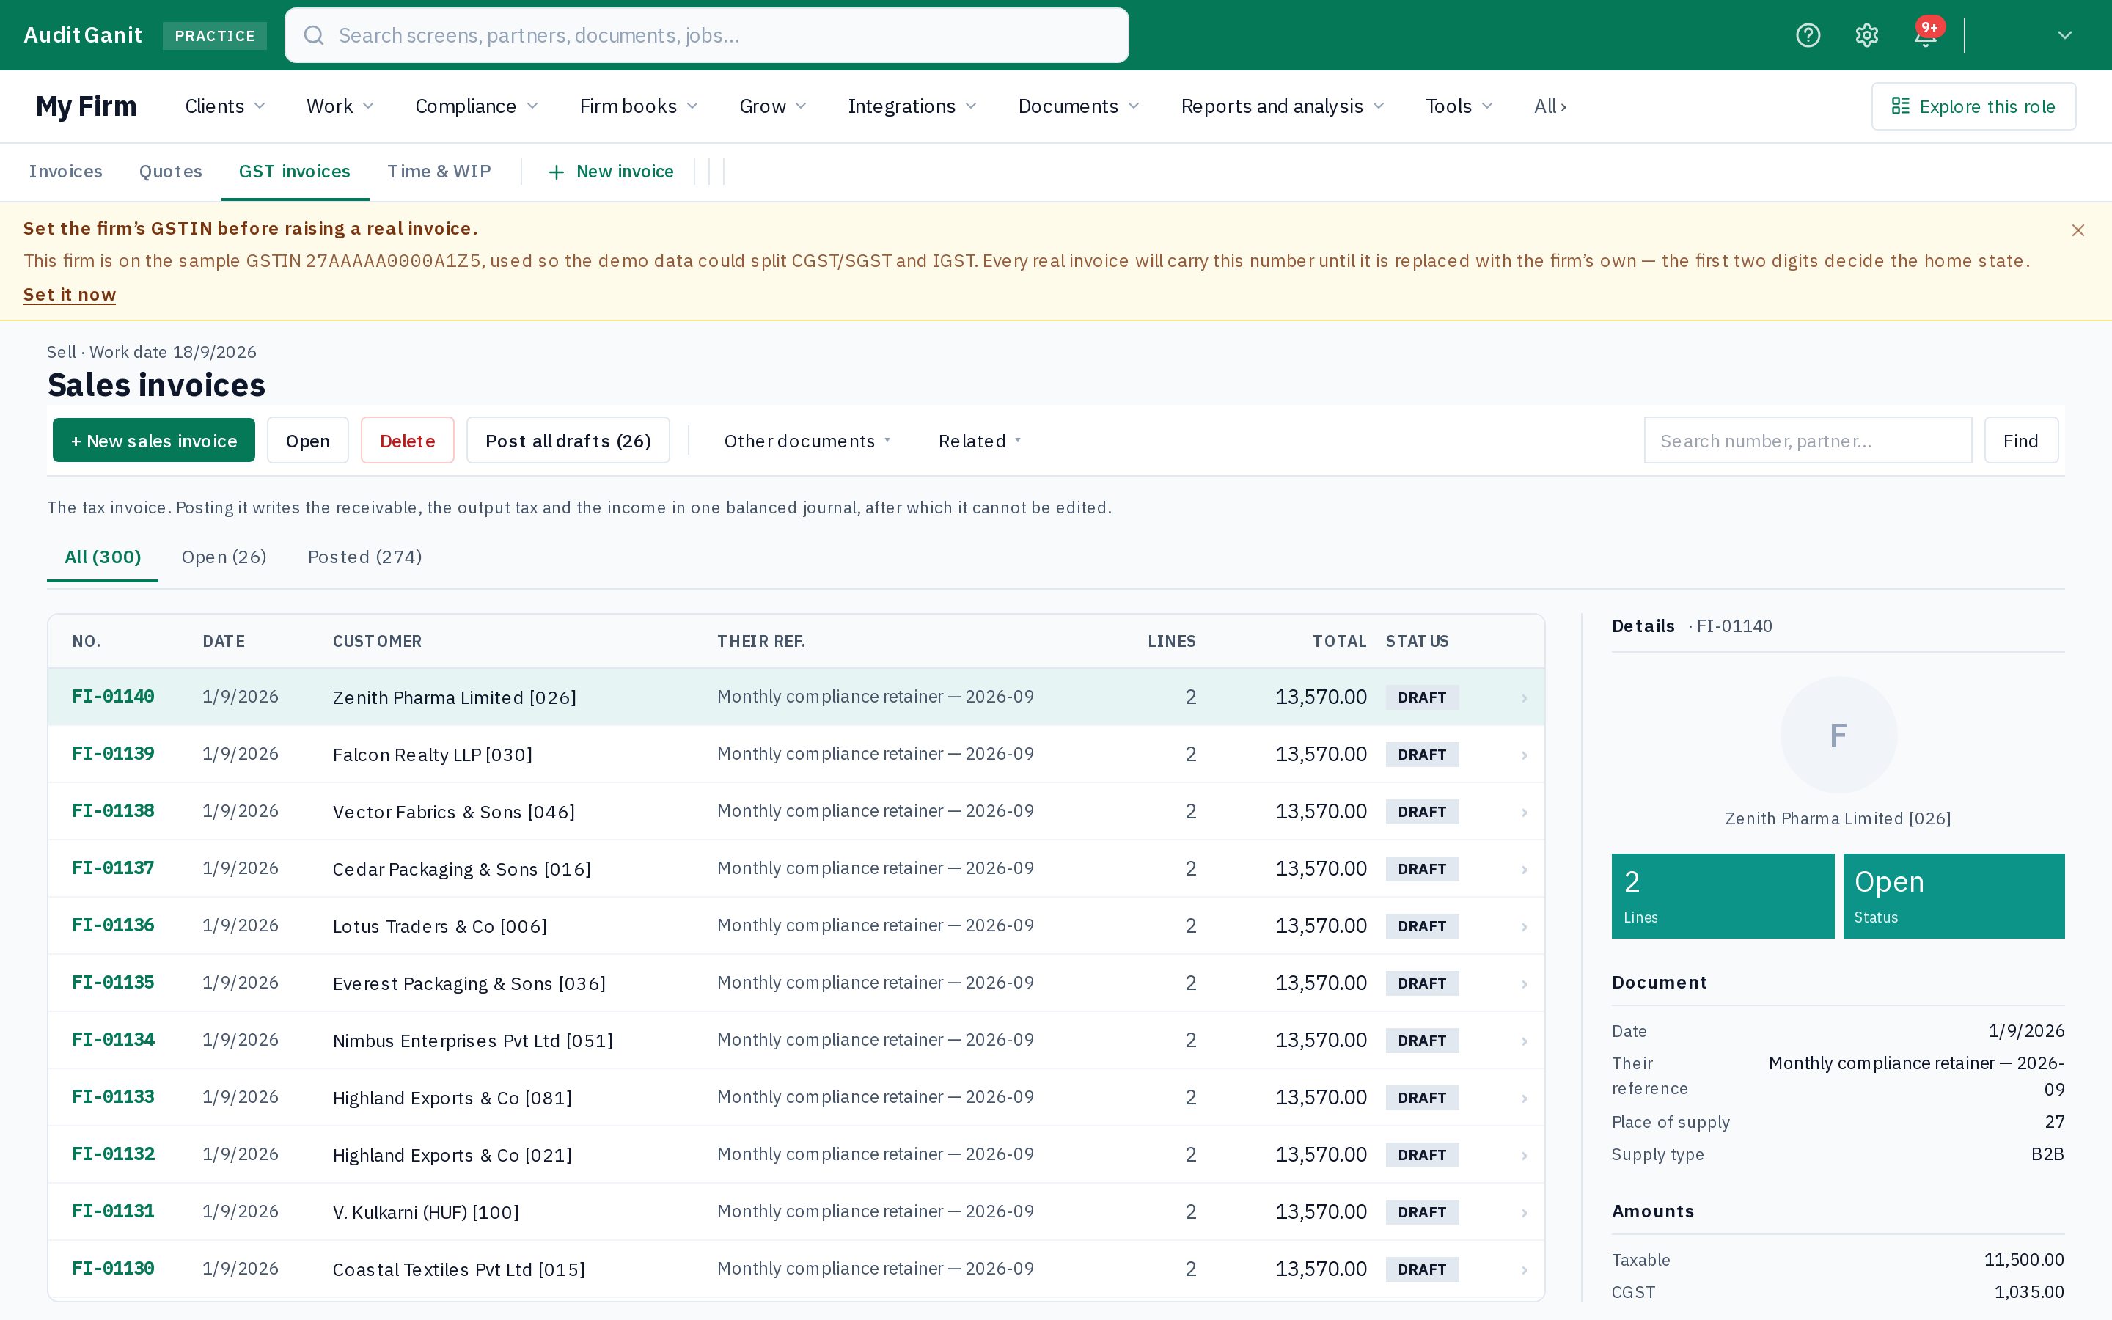Viewport: 2112px width, 1320px height.
Task: Click plus icon beside New invoice
Action: [556, 172]
